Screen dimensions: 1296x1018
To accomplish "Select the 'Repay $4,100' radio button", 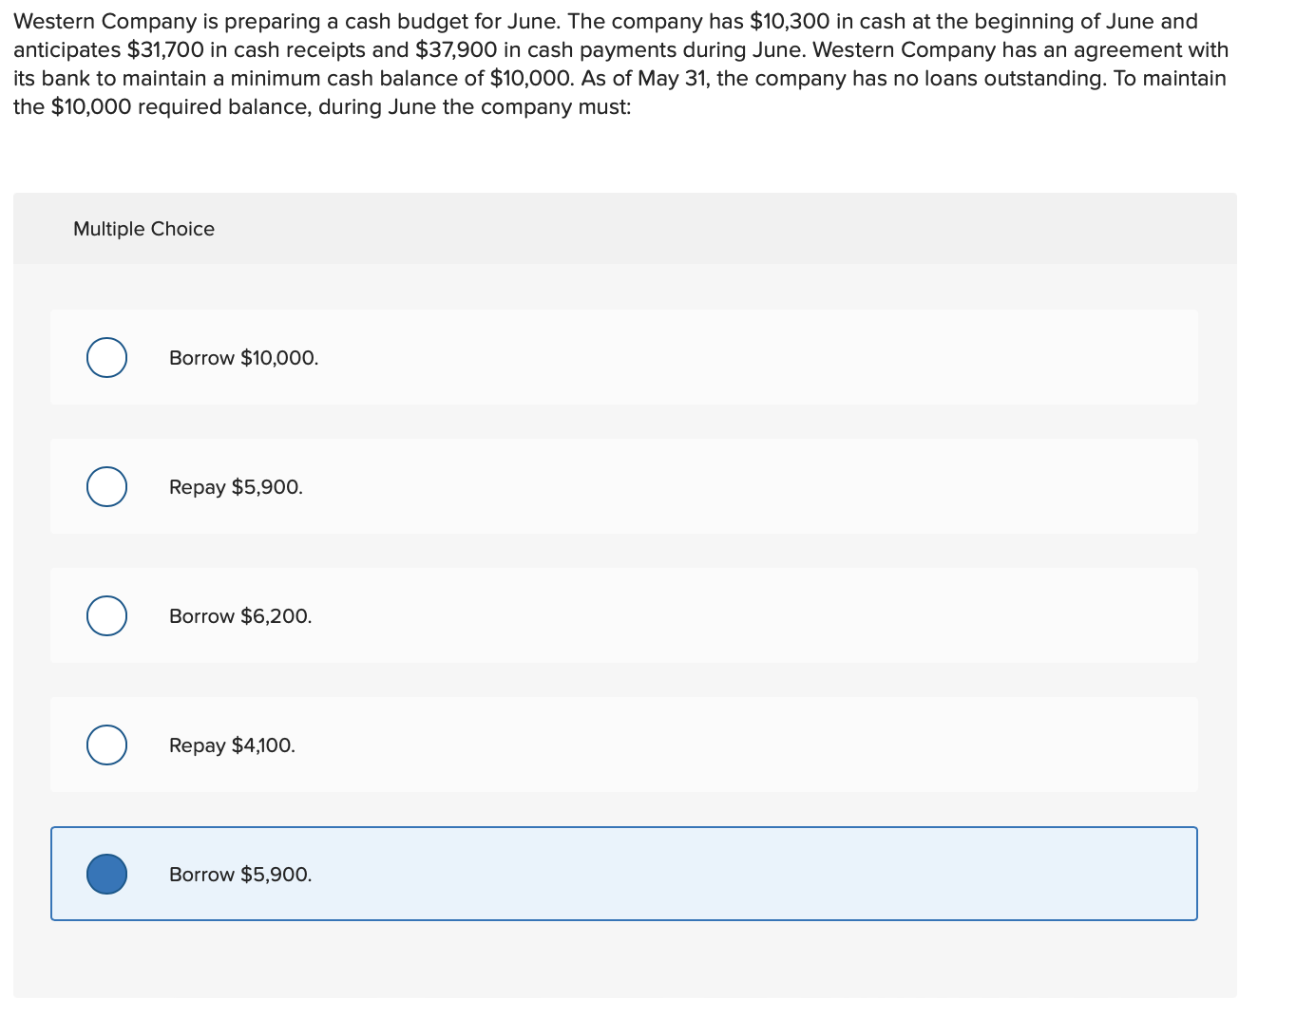I will point(106,745).
